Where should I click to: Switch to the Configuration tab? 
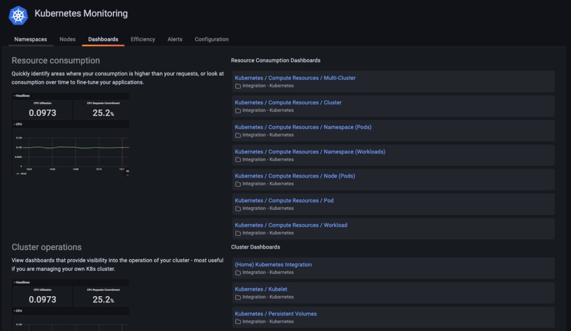212,40
